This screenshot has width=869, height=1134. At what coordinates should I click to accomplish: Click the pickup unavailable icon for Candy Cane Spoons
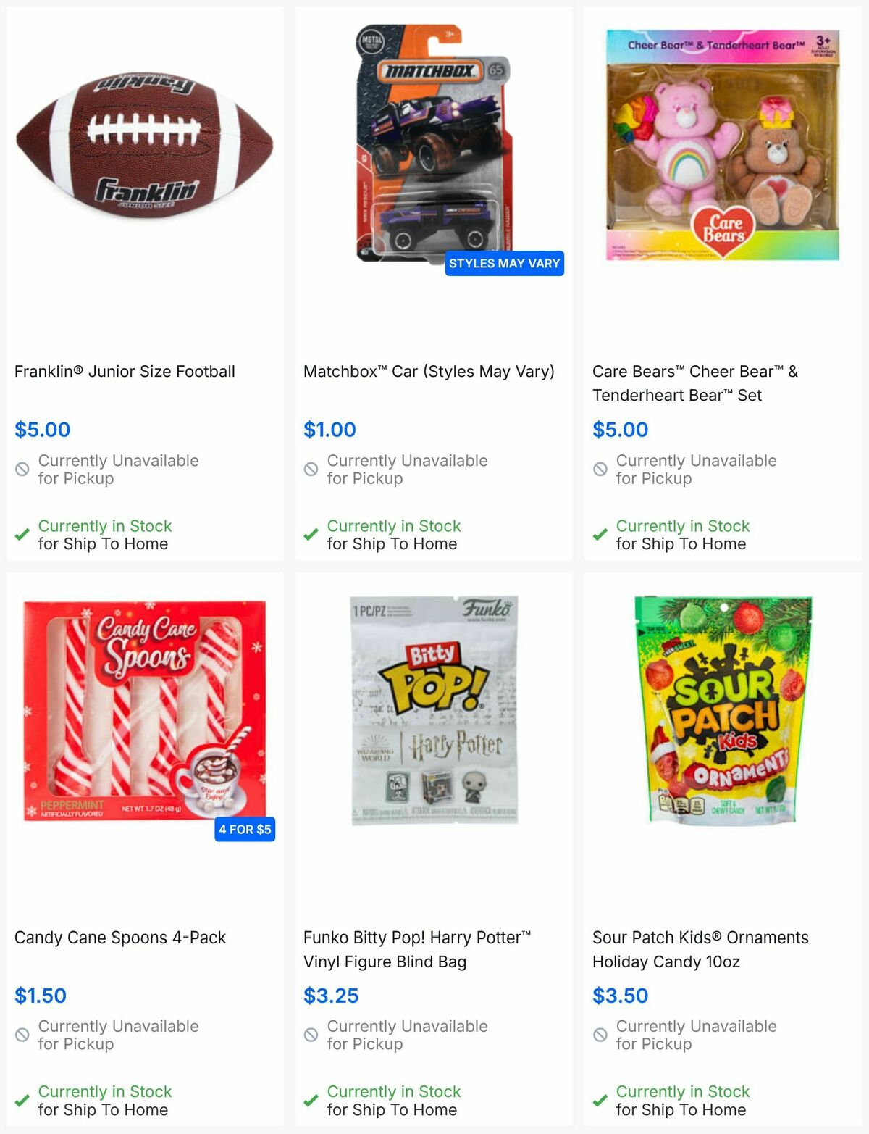click(22, 1035)
